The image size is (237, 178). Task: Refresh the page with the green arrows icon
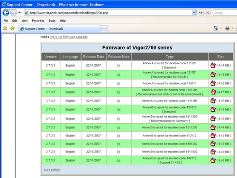point(201,13)
